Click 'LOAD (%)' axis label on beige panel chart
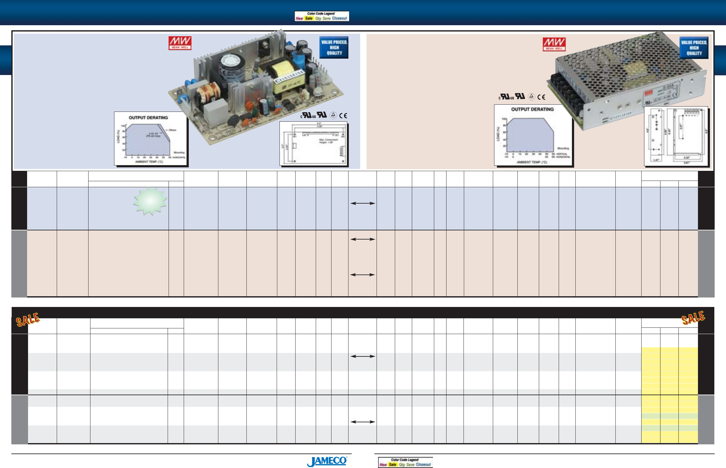The width and height of the screenshot is (726, 468). (498, 134)
